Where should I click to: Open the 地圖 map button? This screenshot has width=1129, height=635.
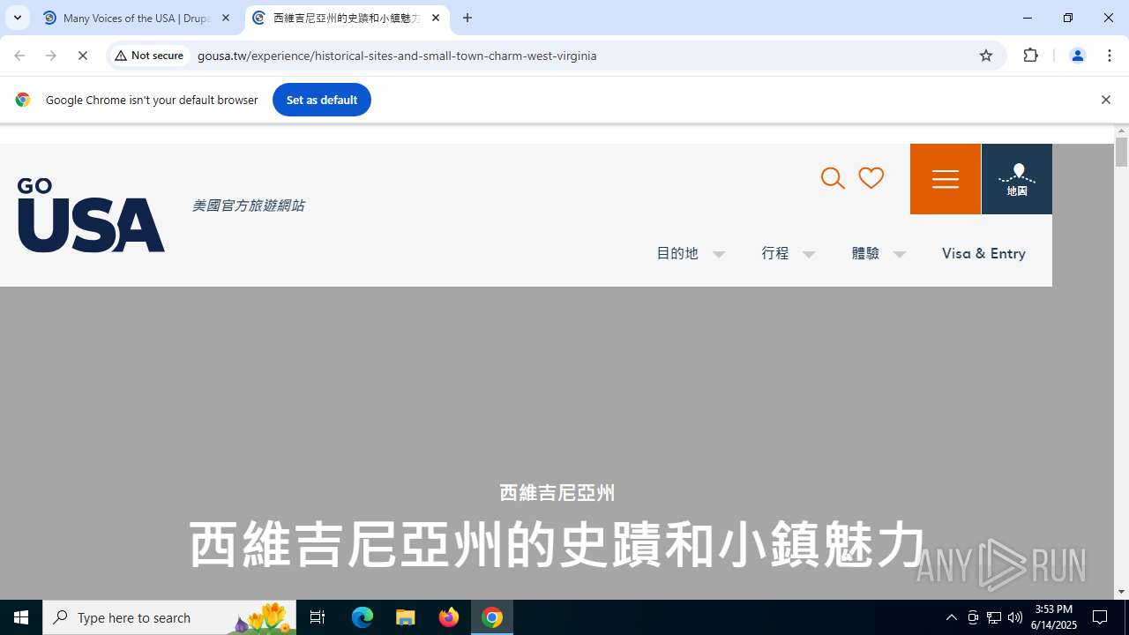1017,179
